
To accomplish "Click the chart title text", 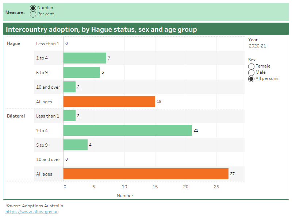I will pos(102,29).
